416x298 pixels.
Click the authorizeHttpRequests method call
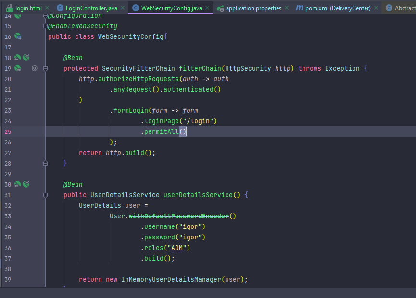(138, 79)
